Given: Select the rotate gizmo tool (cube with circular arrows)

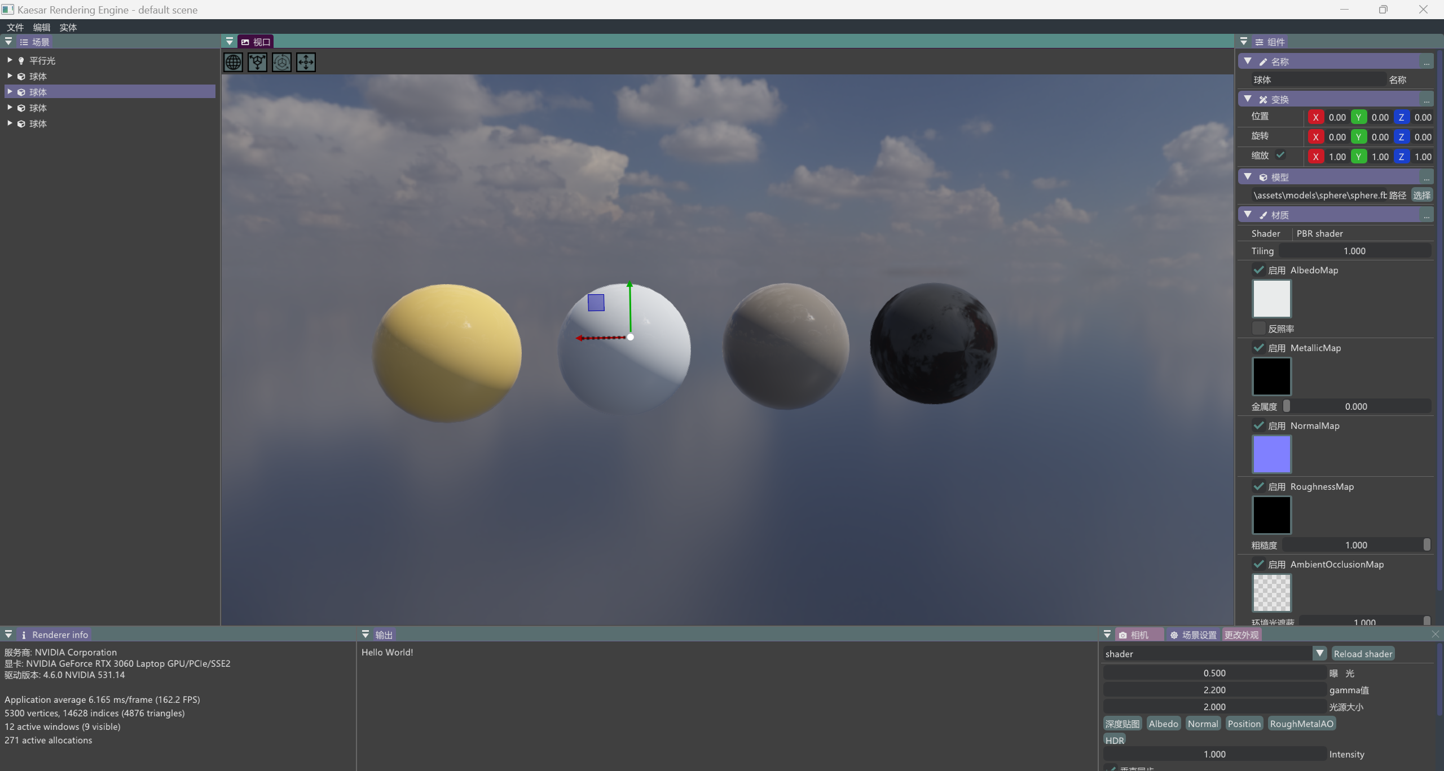Looking at the screenshot, I should (281, 62).
